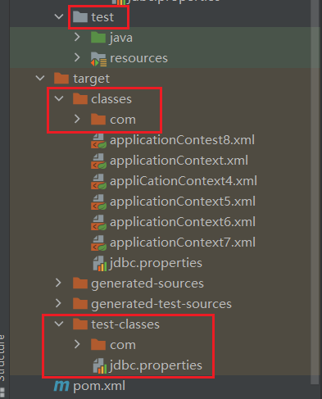This screenshot has width=322, height=399.
Task: Click the com folder icon under test-classes
Action: pyautogui.click(x=98, y=345)
